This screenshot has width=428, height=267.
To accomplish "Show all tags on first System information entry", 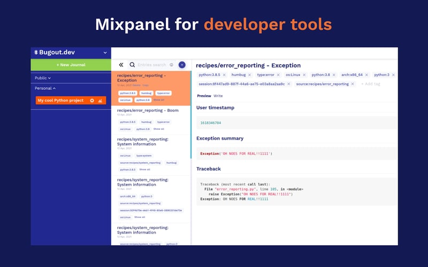I will coord(144,169).
